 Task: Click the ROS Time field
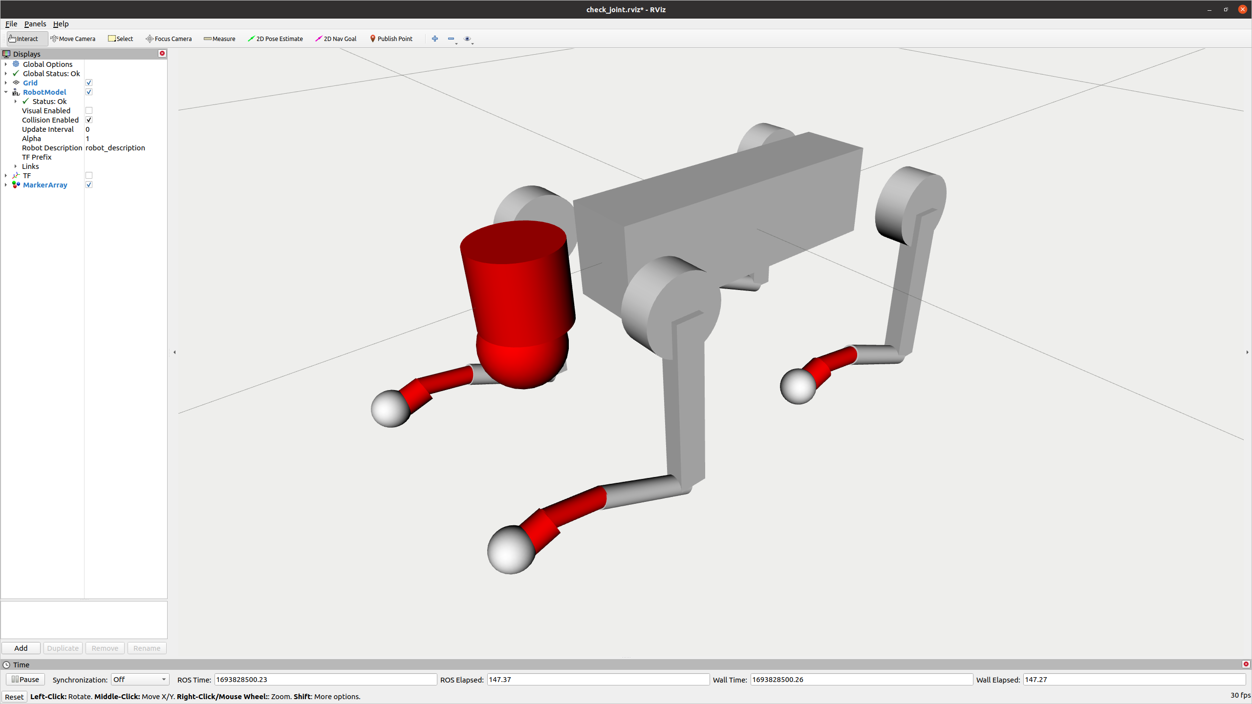click(x=325, y=680)
